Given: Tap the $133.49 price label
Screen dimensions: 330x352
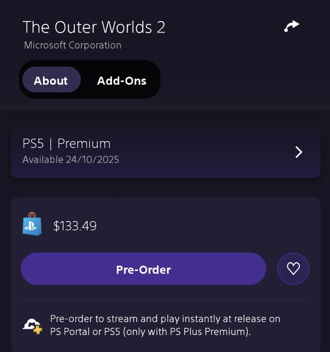Looking at the screenshot, I should click(x=75, y=226).
